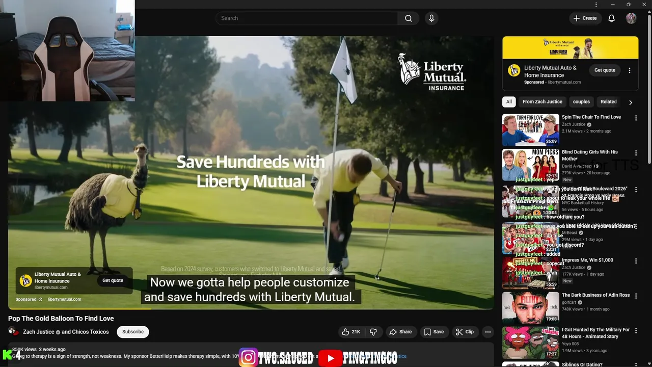The image size is (652, 367).
Task: Click the golfcart channel name
Action: 569,302
